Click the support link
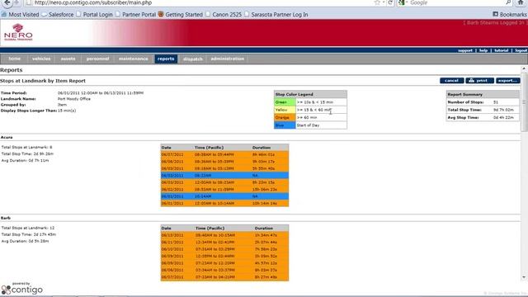 tap(465, 50)
